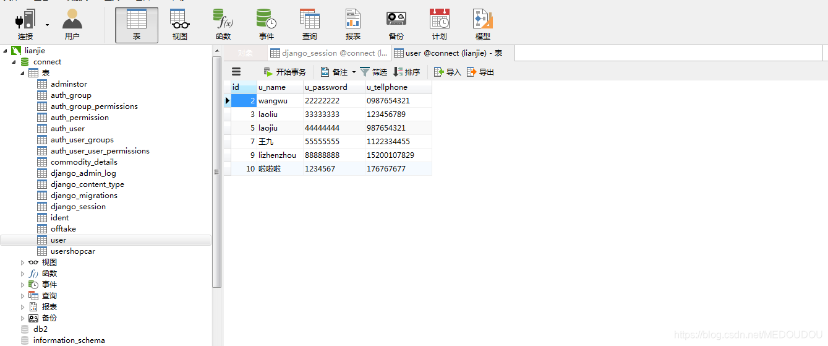Switch to user @connect (lianjie) tab
Image resolution: width=828 pixels, height=346 pixels.
[x=453, y=53]
